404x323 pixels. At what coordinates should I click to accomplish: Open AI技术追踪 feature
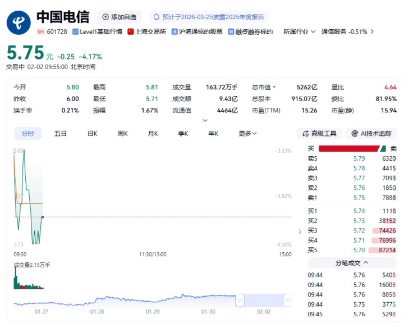pyautogui.click(x=371, y=134)
